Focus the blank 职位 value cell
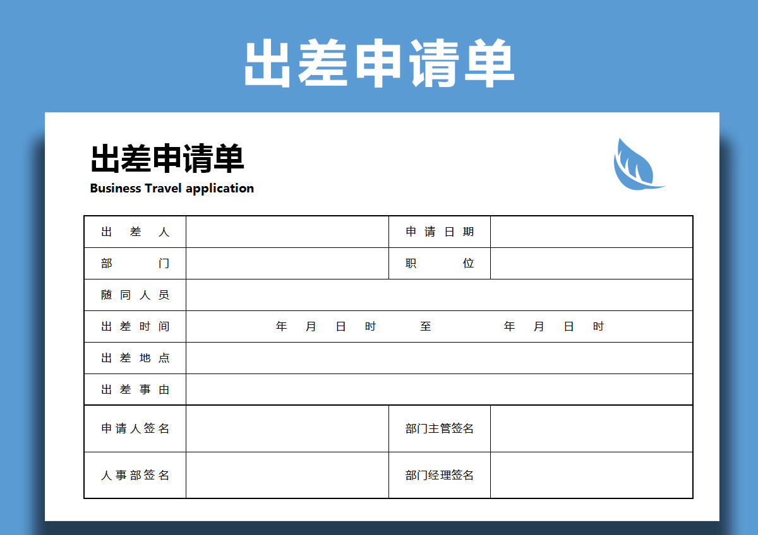The width and height of the screenshot is (758, 535). point(591,264)
